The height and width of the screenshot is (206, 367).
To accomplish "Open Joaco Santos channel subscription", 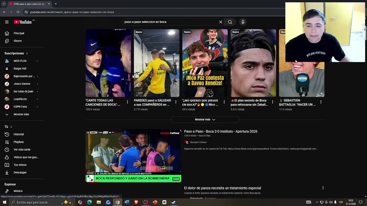I will click(x=22, y=84).
